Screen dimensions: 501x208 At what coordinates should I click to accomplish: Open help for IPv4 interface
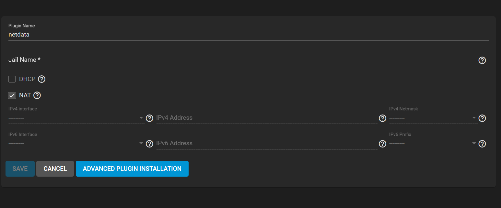[149, 118]
